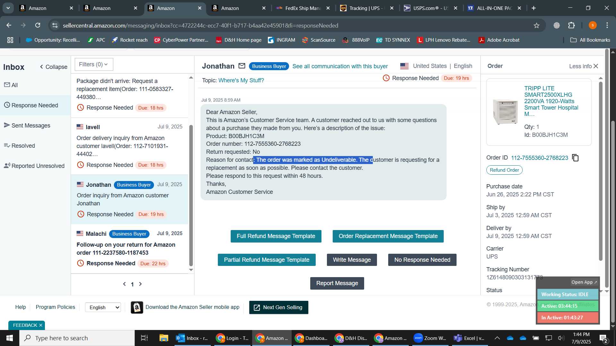The image size is (616, 346).
Task: Open the Chrome profile avatar
Action: tap(593, 25)
